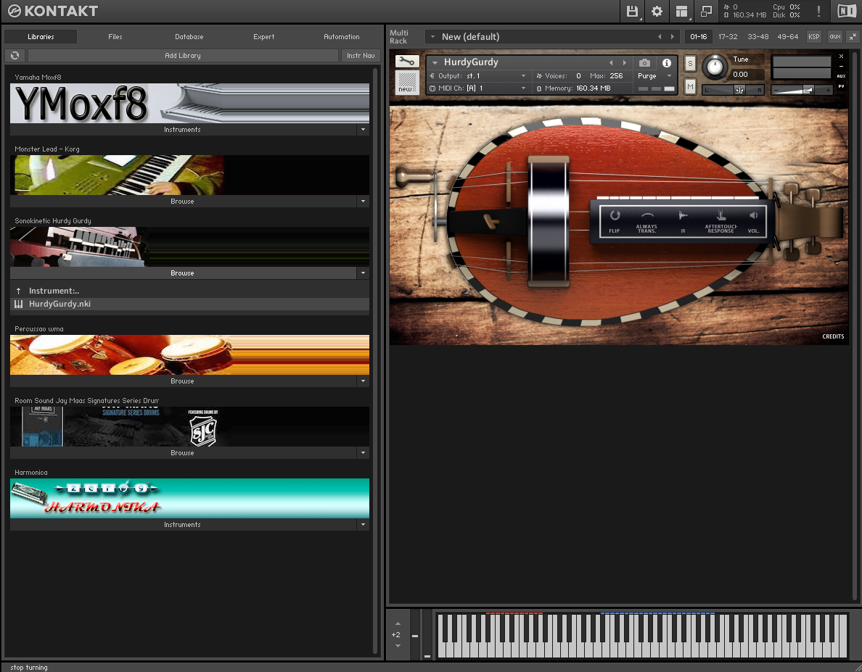Go up one level via Instrument:.. arrow
The image size is (862, 672).
coord(19,291)
